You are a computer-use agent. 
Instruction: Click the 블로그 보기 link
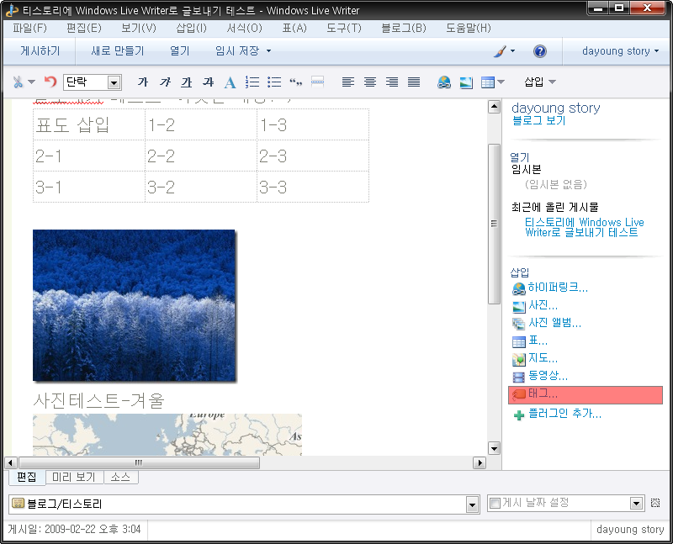click(538, 120)
